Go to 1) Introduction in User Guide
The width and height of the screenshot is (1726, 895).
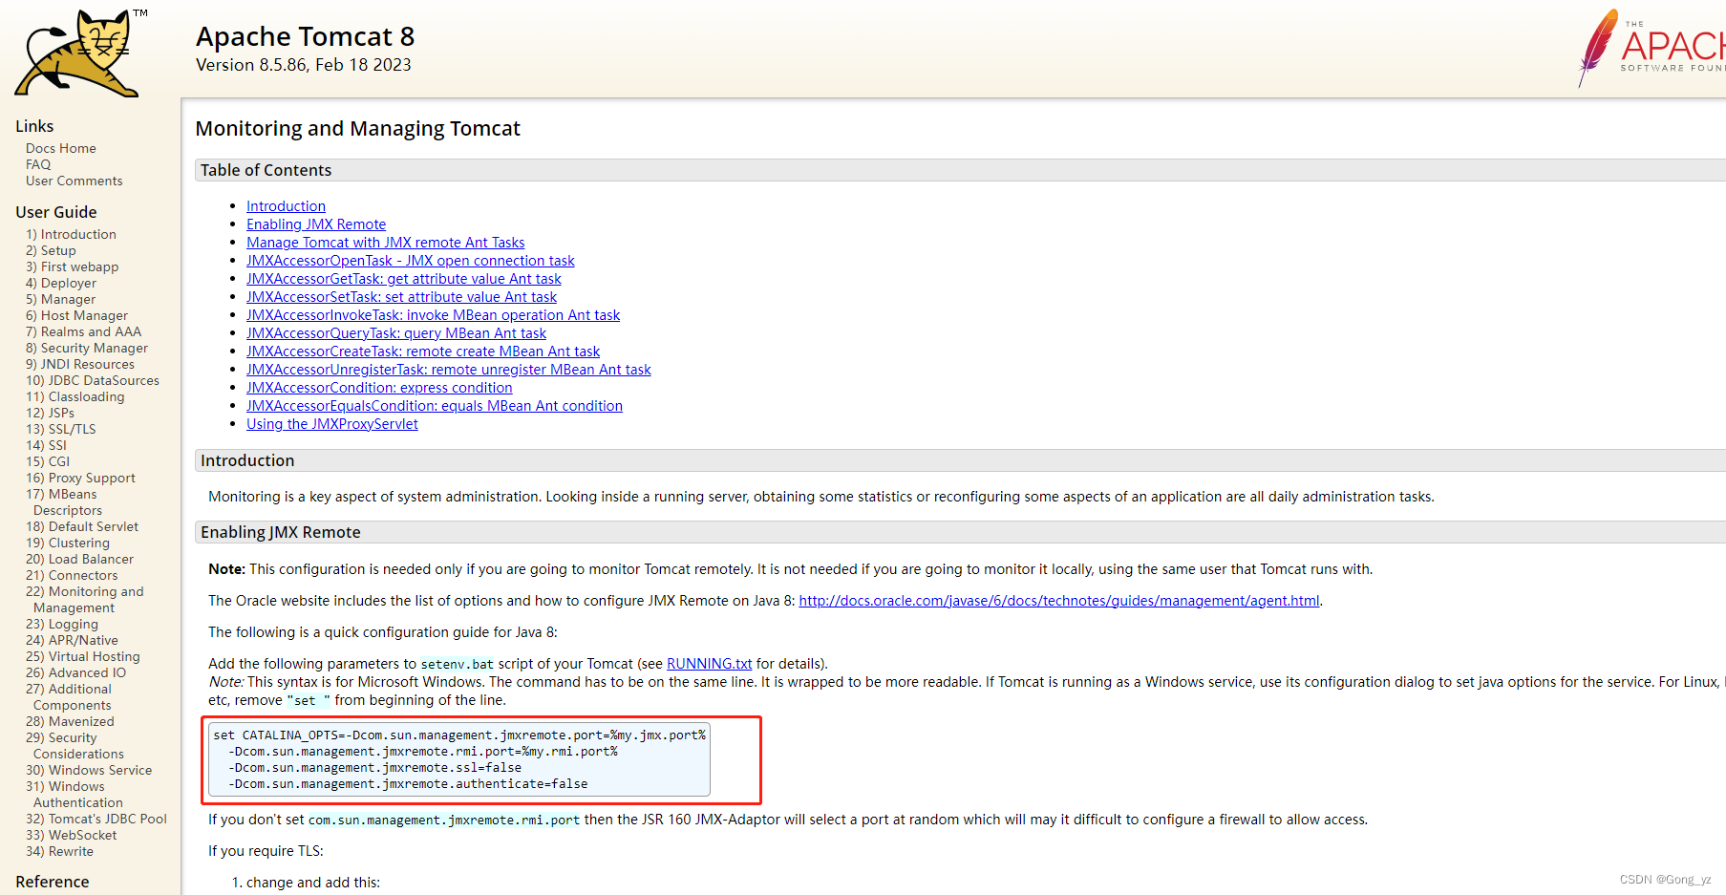coord(71,234)
